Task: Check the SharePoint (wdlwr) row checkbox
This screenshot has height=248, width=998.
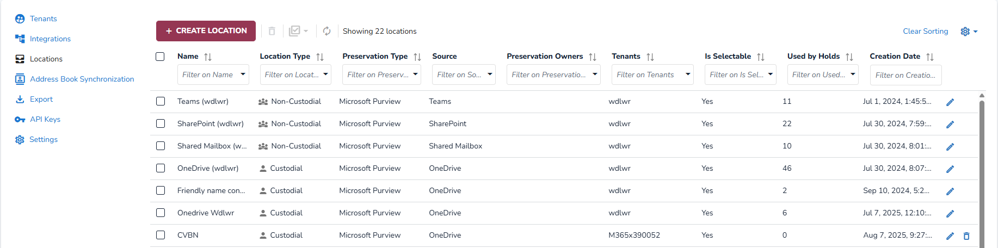Action: pyautogui.click(x=161, y=123)
